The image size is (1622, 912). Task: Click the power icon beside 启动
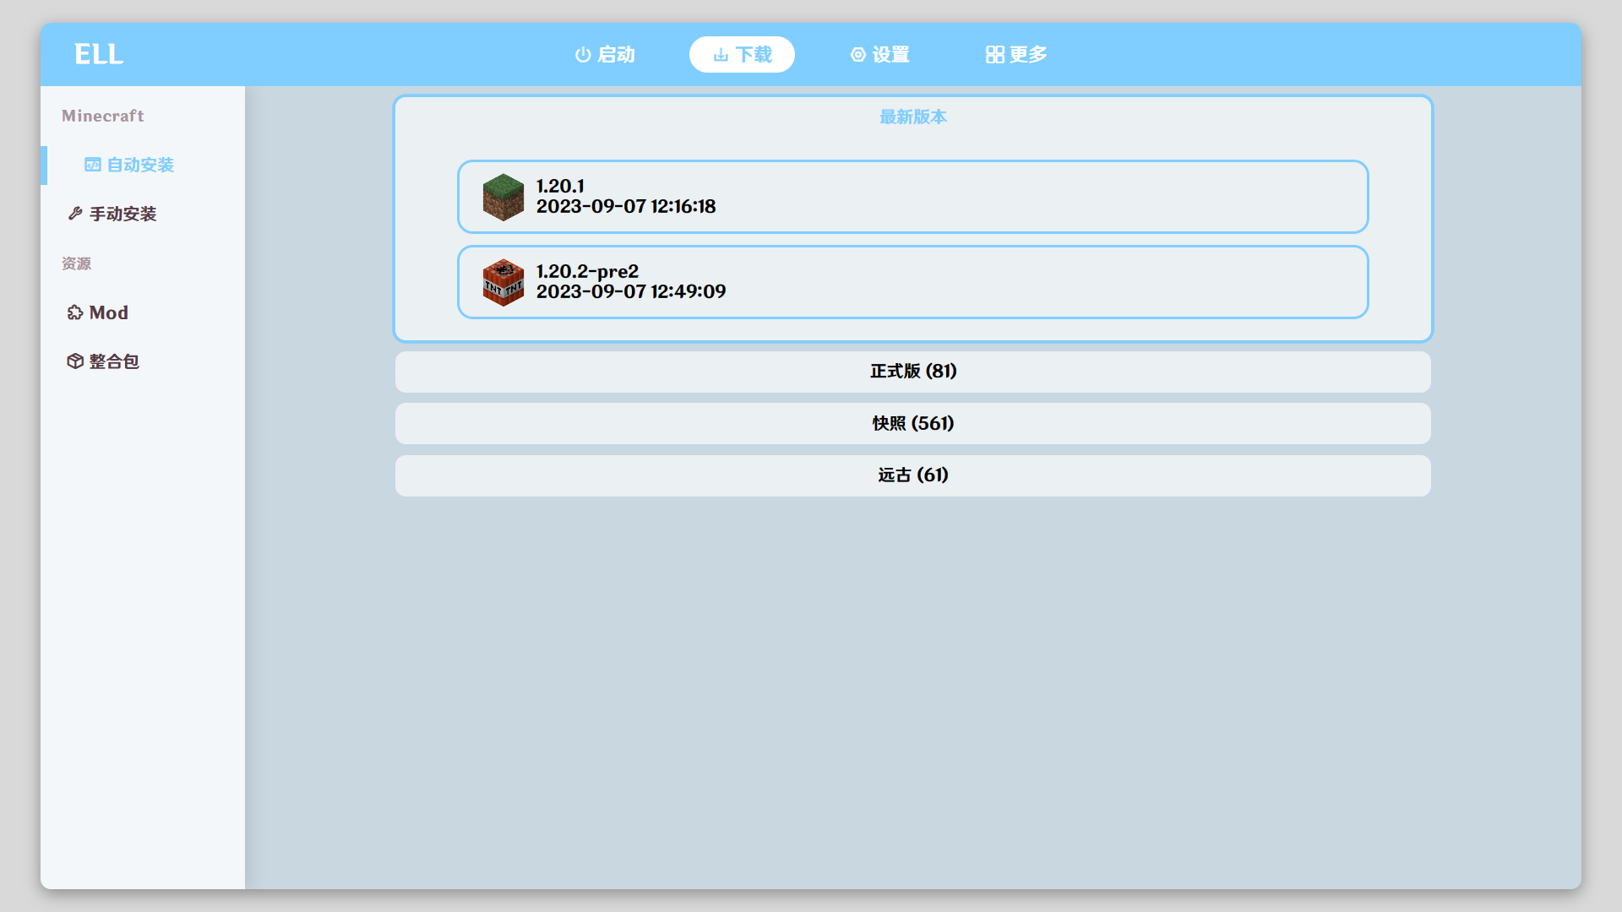pyautogui.click(x=583, y=55)
